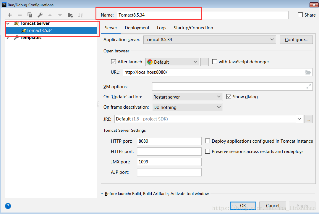Confirm with the OK button

[243, 206]
